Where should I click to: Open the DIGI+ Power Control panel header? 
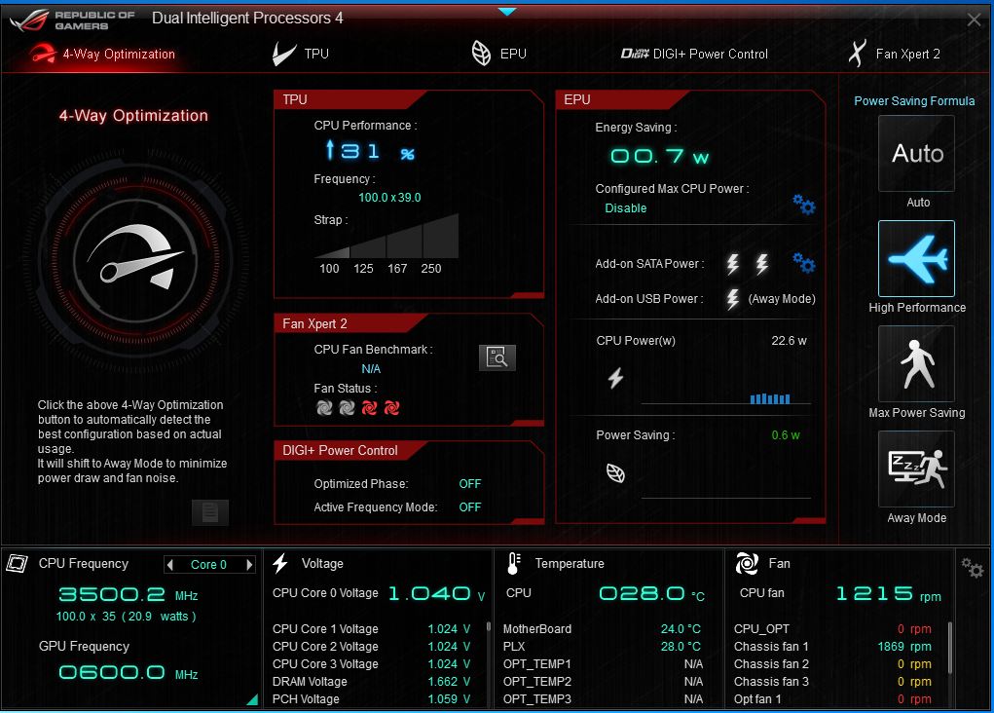(350, 450)
